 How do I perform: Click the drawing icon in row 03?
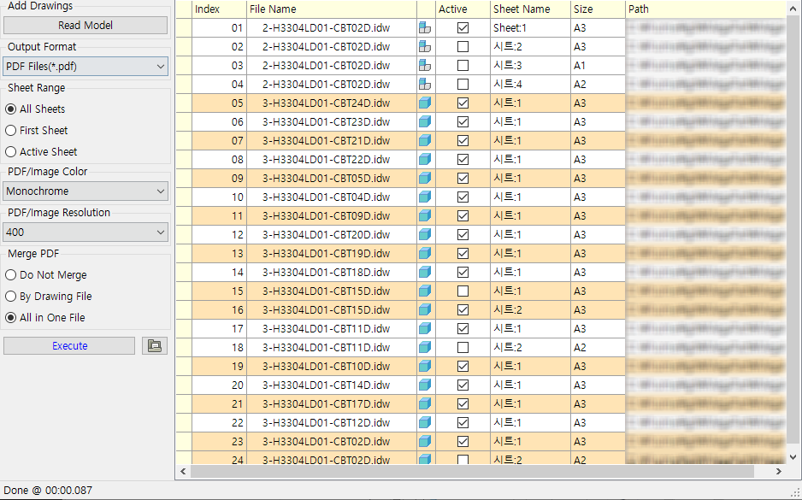tap(425, 66)
